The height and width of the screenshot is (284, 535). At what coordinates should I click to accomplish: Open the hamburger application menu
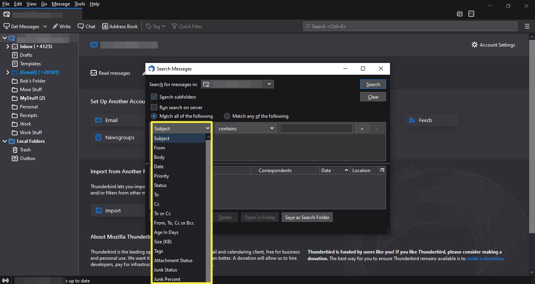(527, 26)
